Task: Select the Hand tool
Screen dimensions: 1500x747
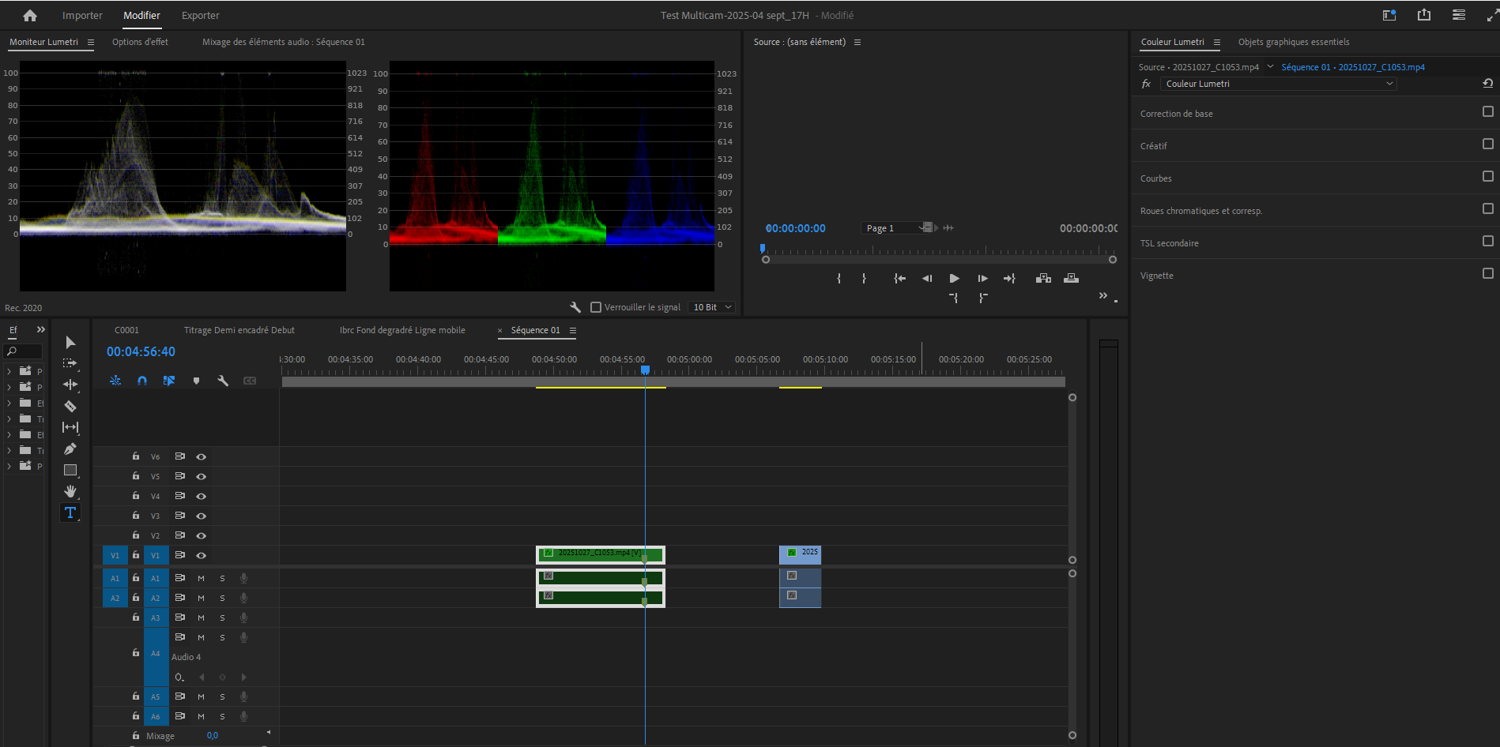Action: 70,491
